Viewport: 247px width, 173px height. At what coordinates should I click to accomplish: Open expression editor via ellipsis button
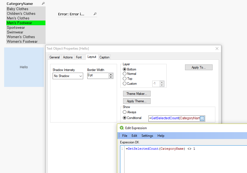[202, 118]
